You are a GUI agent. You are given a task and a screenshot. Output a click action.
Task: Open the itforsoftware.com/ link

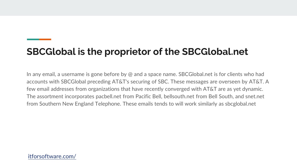(x=52, y=156)
